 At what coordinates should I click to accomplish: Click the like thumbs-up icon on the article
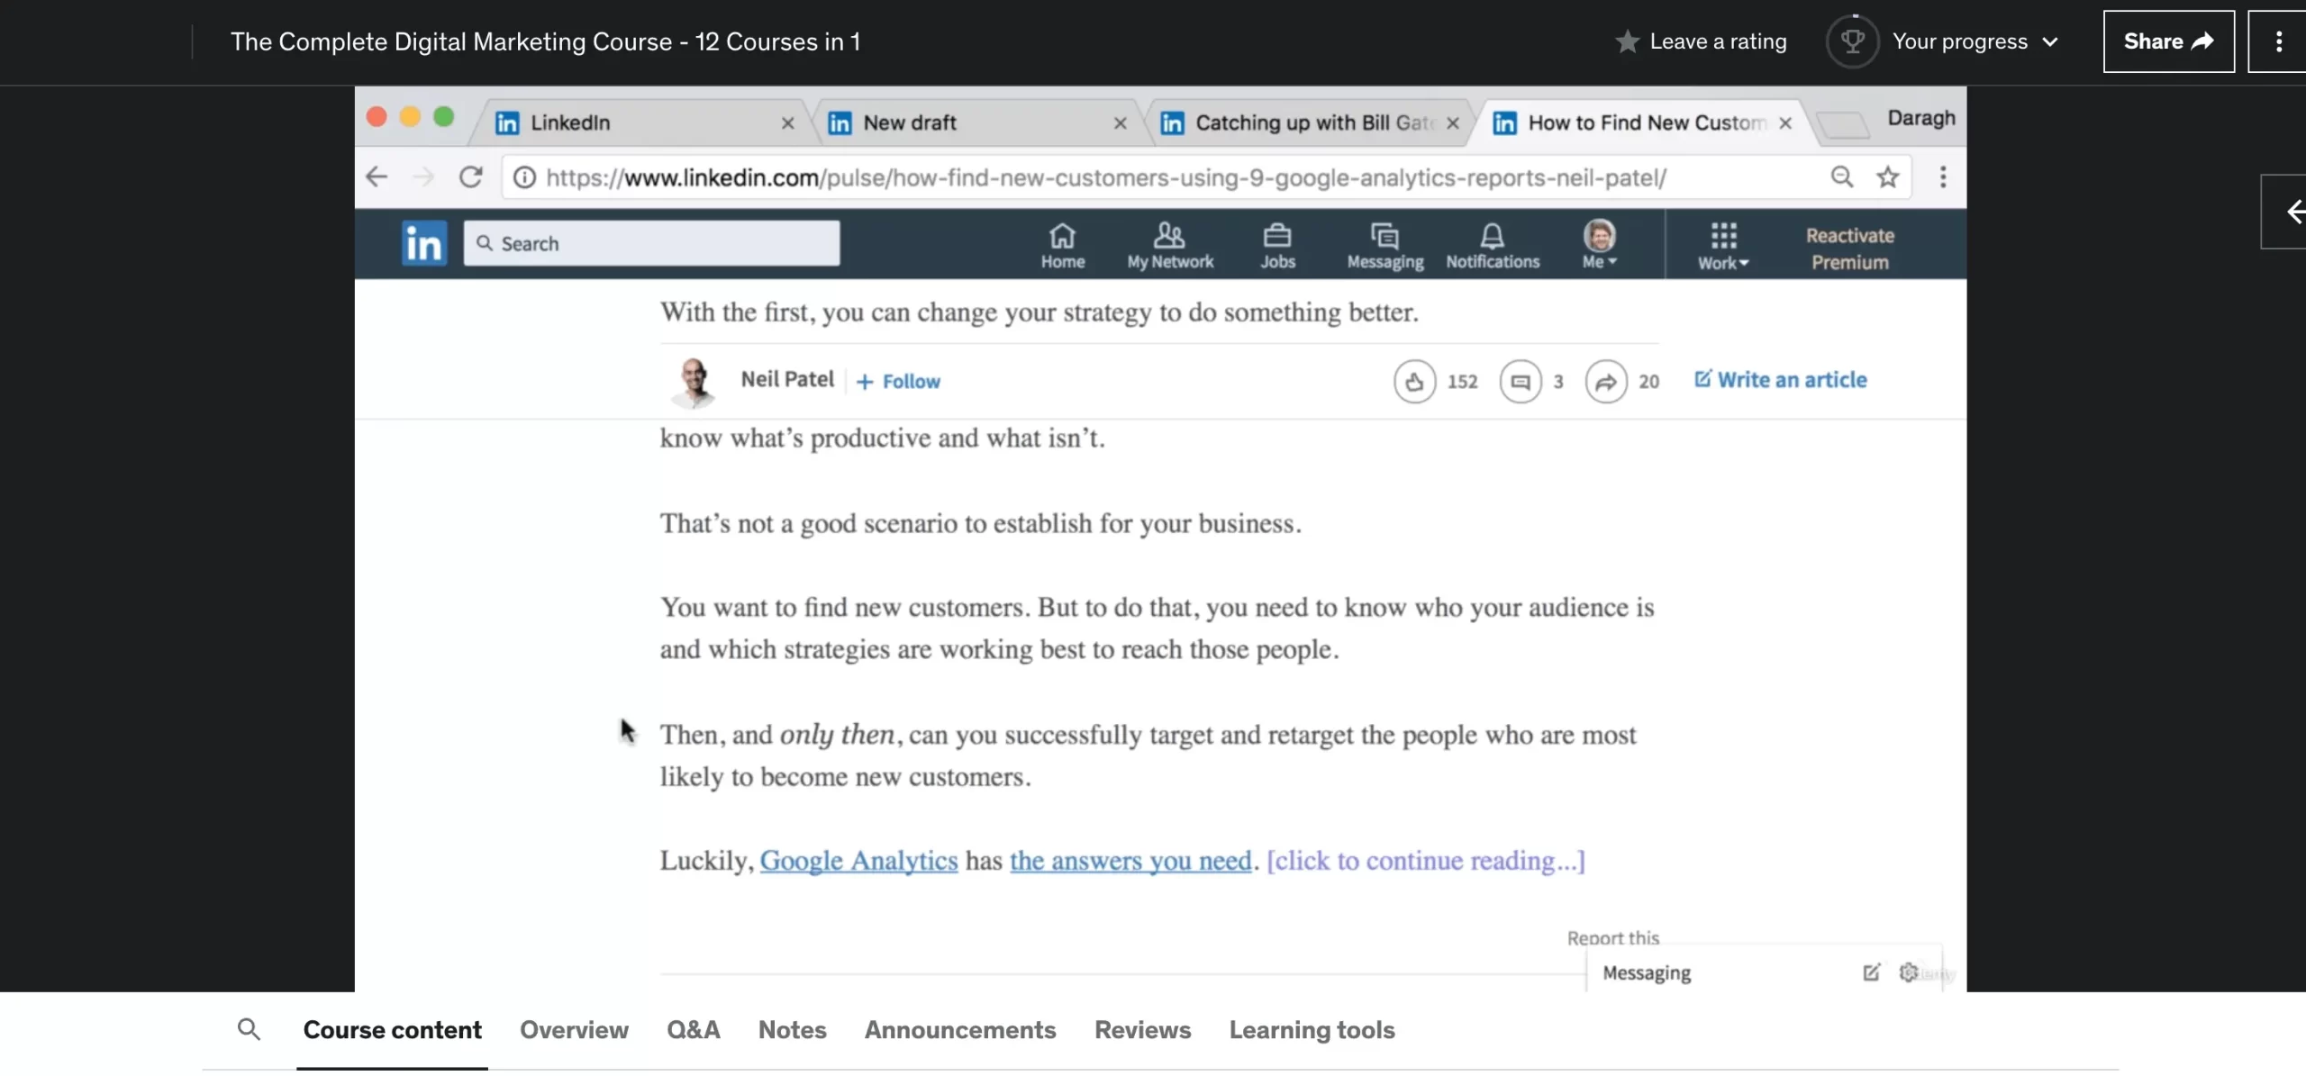pyautogui.click(x=1414, y=382)
